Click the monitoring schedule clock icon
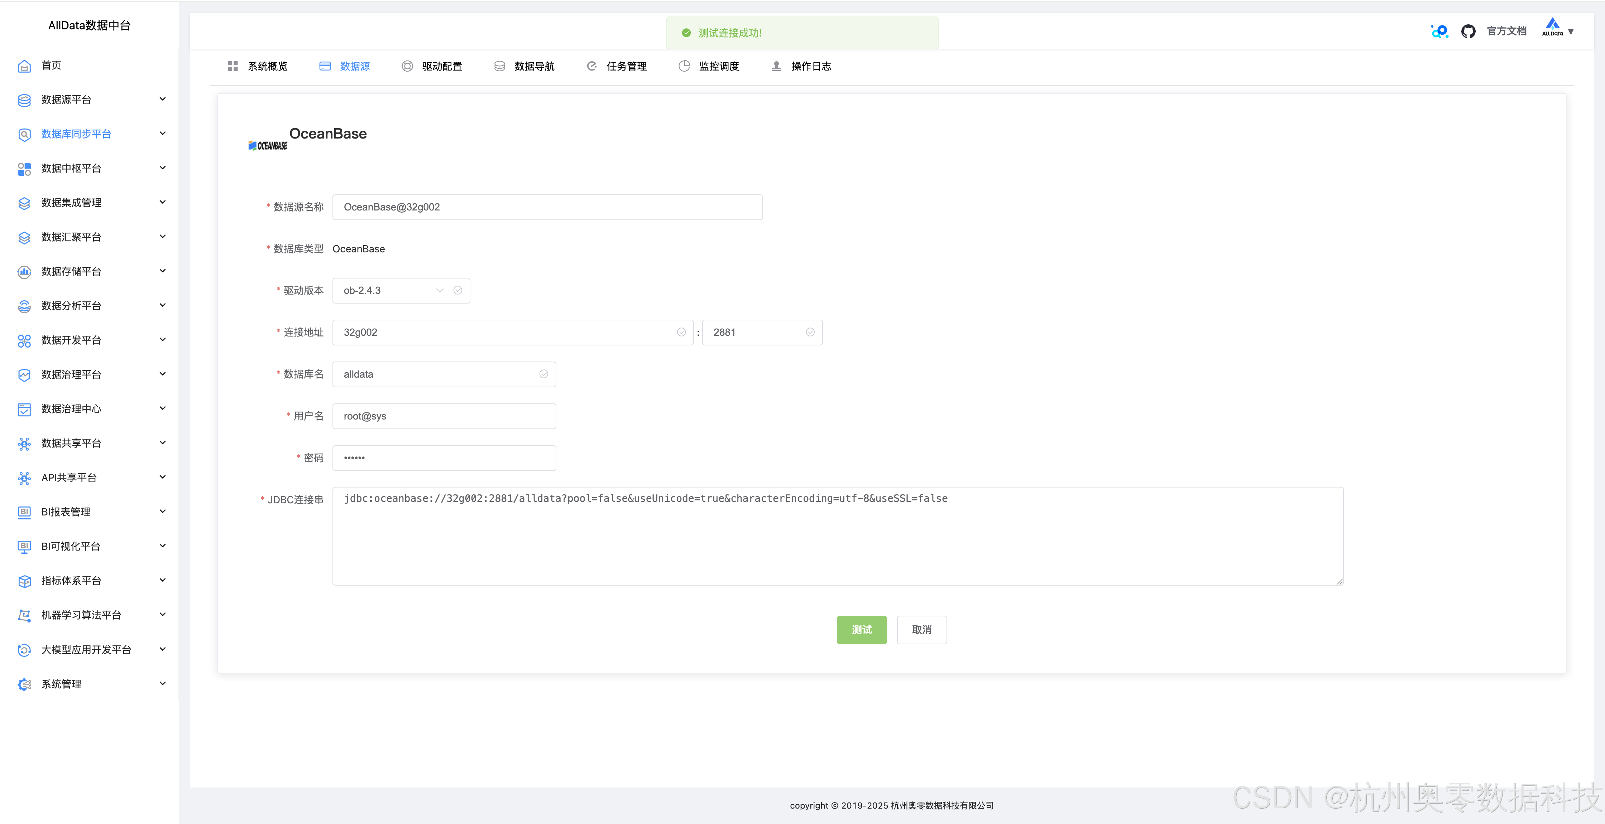 684,66
